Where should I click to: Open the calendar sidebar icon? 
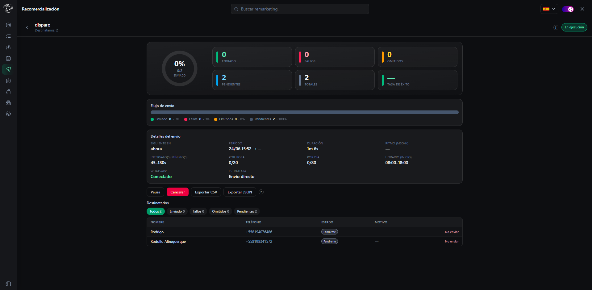8,58
